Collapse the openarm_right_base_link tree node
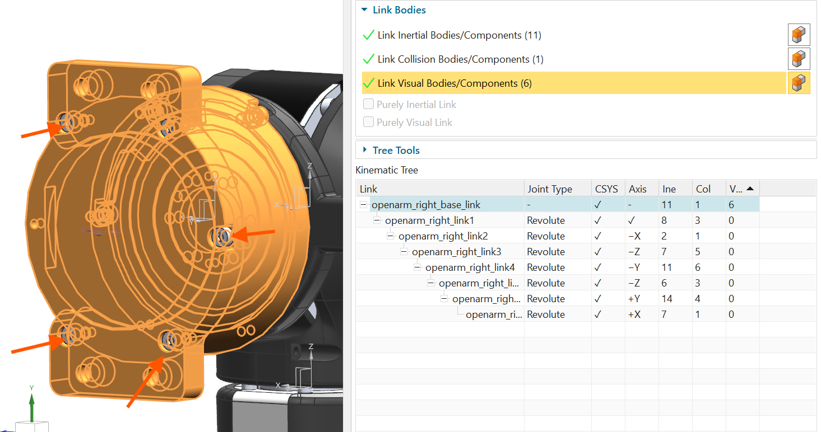 point(364,205)
